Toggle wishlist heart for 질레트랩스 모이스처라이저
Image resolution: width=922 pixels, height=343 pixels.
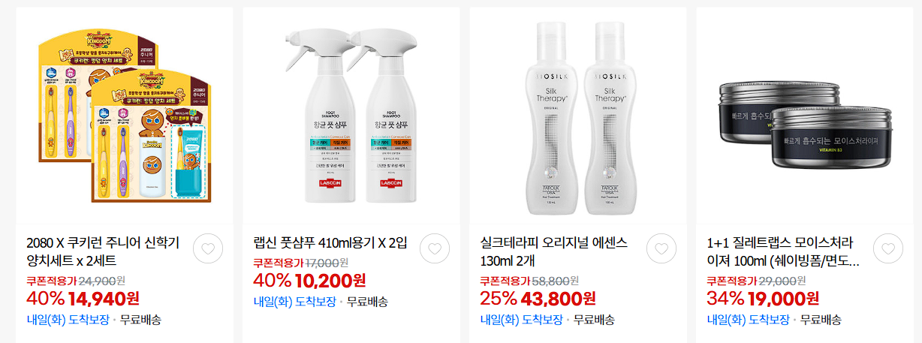coord(888,249)
